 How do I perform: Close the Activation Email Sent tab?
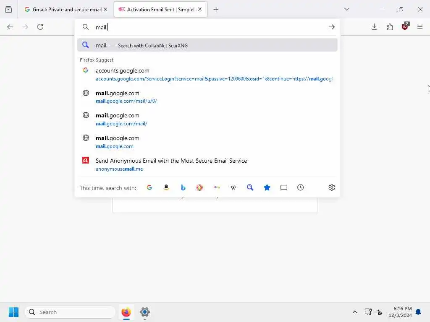200,9
